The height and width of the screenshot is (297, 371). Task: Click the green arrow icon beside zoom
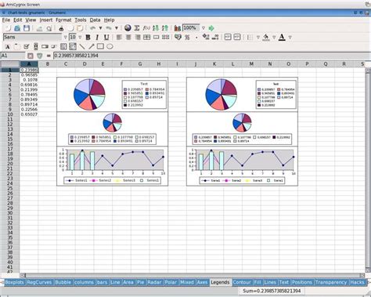coord(211,28)
